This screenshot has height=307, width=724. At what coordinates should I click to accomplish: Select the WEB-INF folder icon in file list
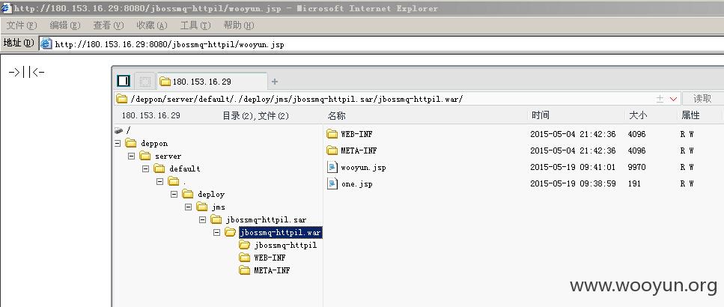(332, 134)
